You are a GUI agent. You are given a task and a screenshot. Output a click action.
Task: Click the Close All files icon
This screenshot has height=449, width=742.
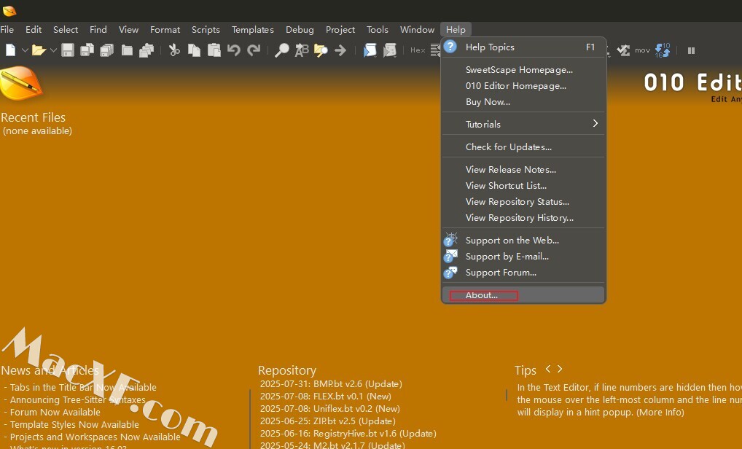[147, 50]
